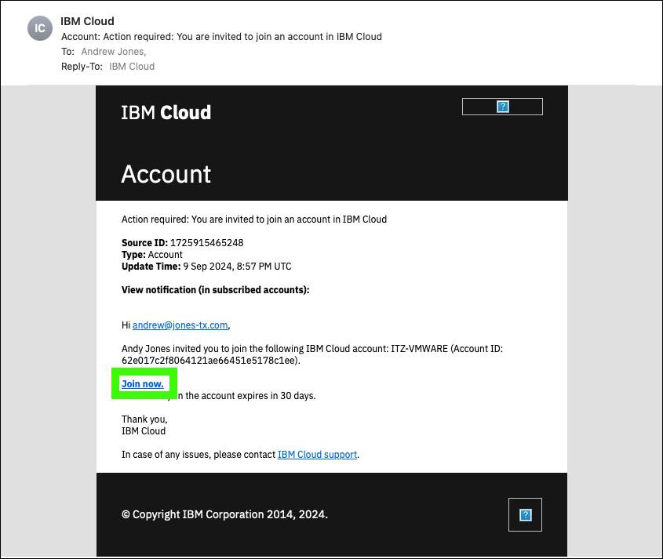Viewport: 663px width, 559px height.
Task: Click the Copyright IBM Corporation footer text
Action: pos(224,514)
